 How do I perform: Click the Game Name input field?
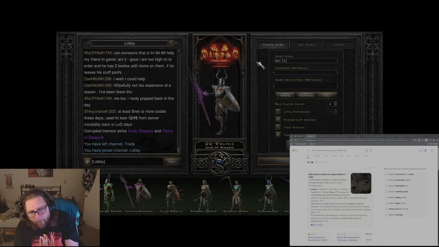pyautogui.click(x=306, y=61)
